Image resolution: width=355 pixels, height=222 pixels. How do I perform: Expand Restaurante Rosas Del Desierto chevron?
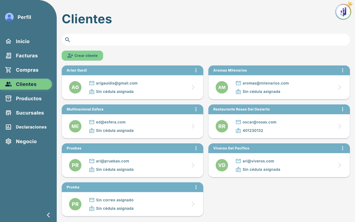340,126
